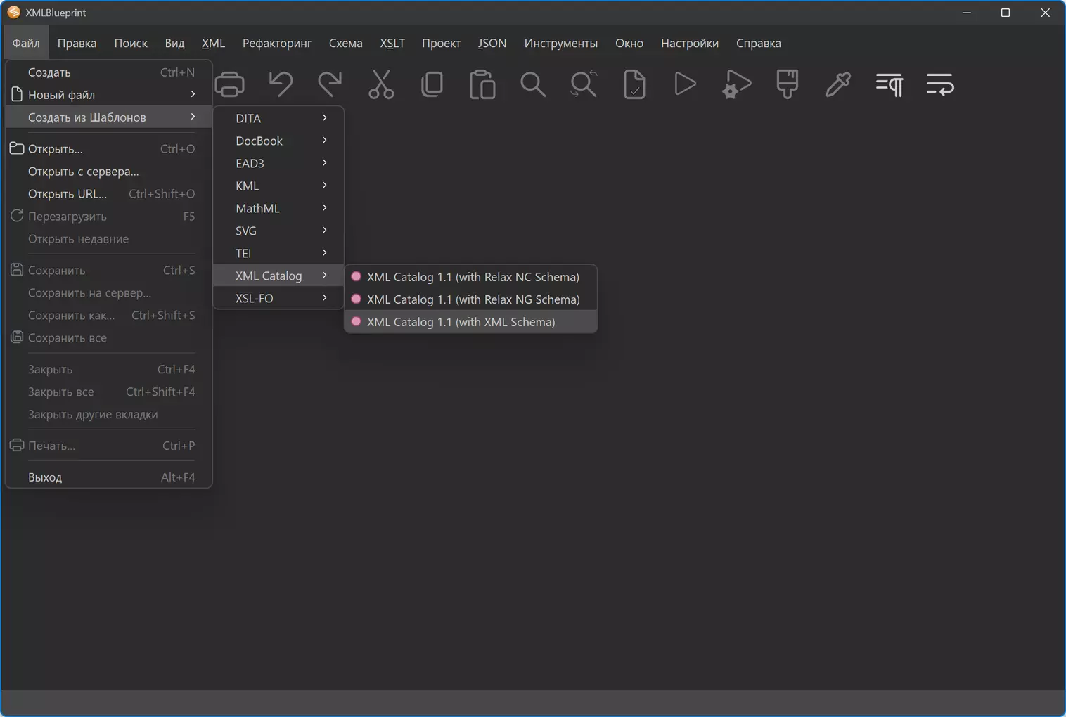This screenshot has width=1066, height=717.
Task: Click the Copy toolbar icon
Action: tap(432, 84)
